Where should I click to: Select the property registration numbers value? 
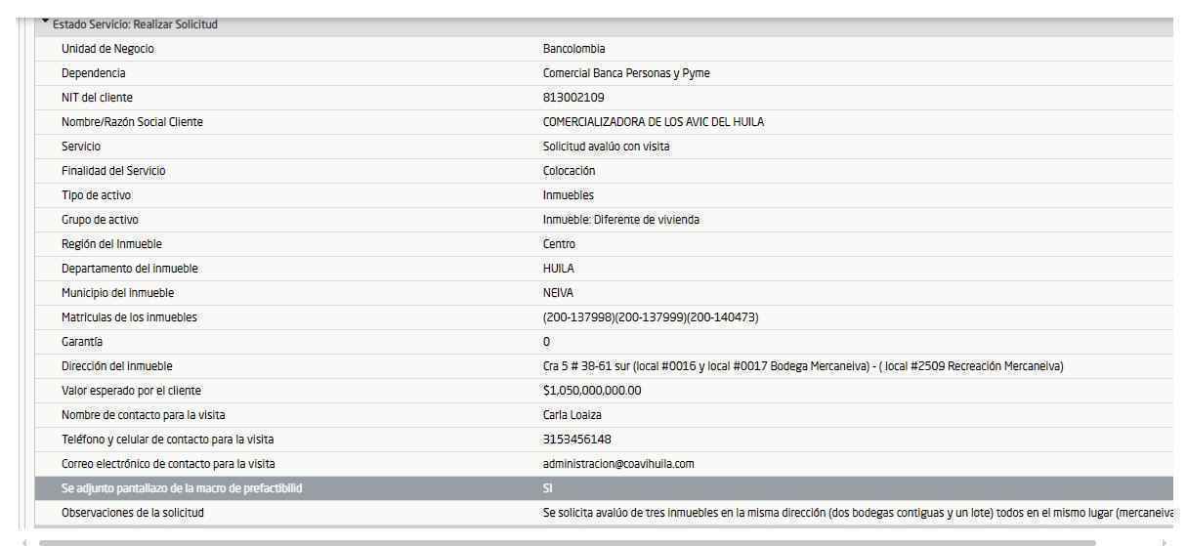[x=651, y=317]
